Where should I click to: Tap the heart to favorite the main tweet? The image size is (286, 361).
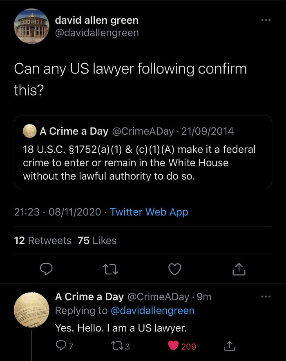(175, 269)
